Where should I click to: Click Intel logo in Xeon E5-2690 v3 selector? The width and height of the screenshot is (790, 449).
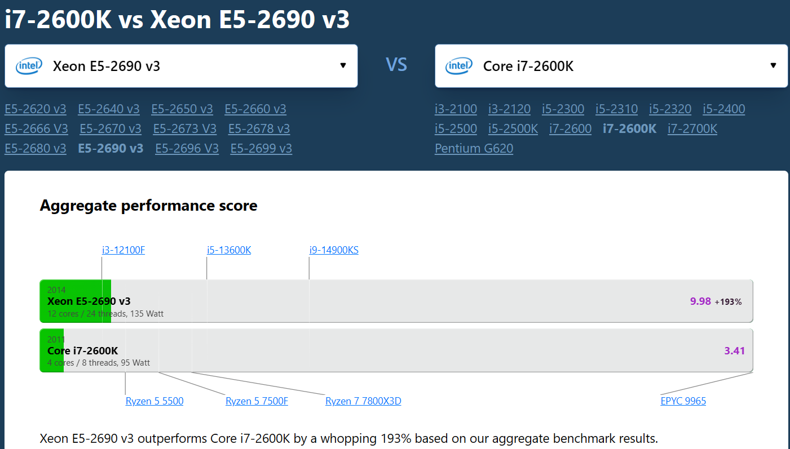point(29,66)
